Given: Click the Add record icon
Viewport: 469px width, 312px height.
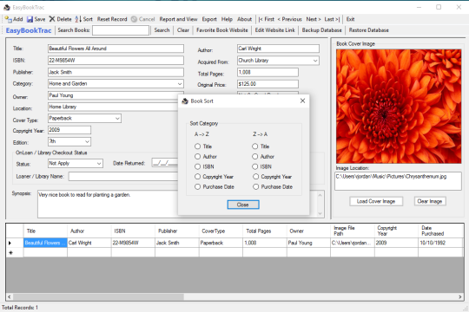Looking at the screenshot, I should (9, 19).
